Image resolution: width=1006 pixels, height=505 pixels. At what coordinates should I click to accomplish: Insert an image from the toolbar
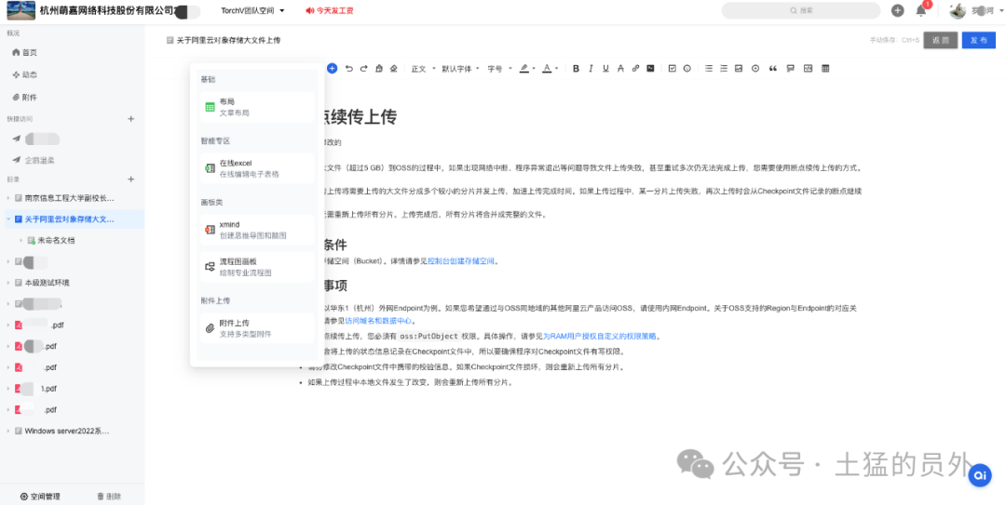tap(739, 69)
